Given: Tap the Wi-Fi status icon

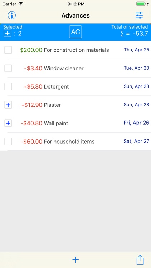Looking at the screenshot, I should (x=21, y=4).
